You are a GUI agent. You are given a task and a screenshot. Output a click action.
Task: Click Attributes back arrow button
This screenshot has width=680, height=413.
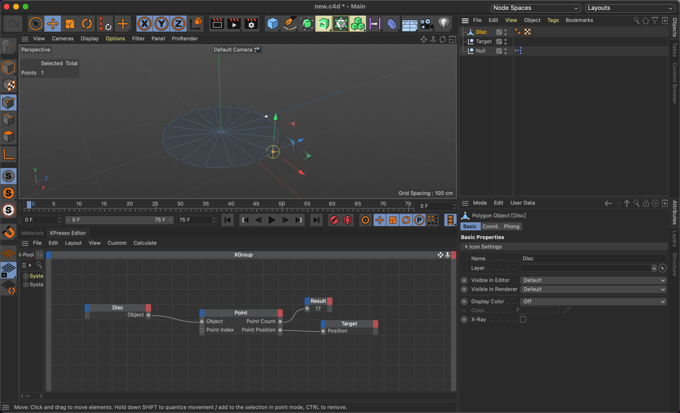tap(608, 203)
